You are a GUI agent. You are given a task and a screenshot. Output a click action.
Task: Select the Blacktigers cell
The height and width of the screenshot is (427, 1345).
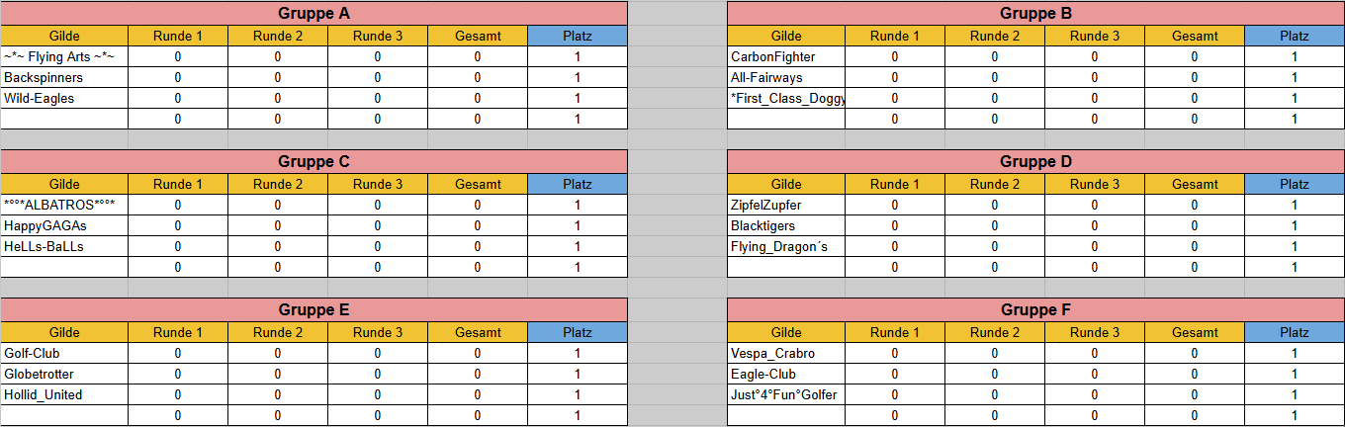pos(786,226)
